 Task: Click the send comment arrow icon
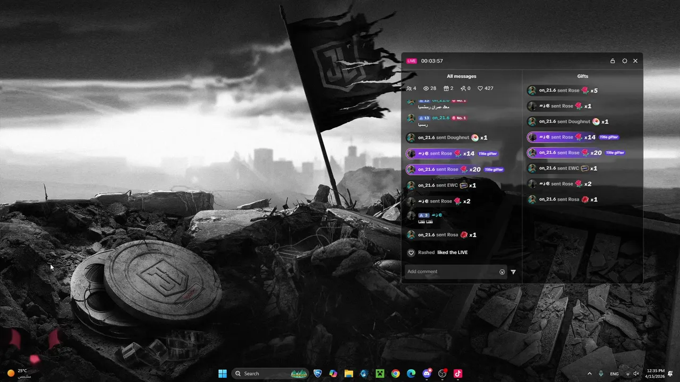pyautogui.click(x=513, y=272)
